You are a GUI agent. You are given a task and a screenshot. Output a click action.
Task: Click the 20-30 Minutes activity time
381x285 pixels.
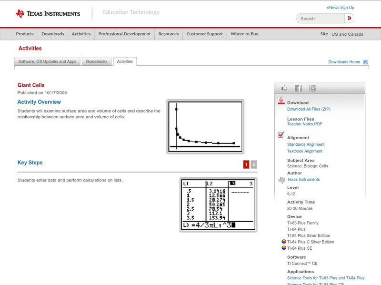coord(300,208)
